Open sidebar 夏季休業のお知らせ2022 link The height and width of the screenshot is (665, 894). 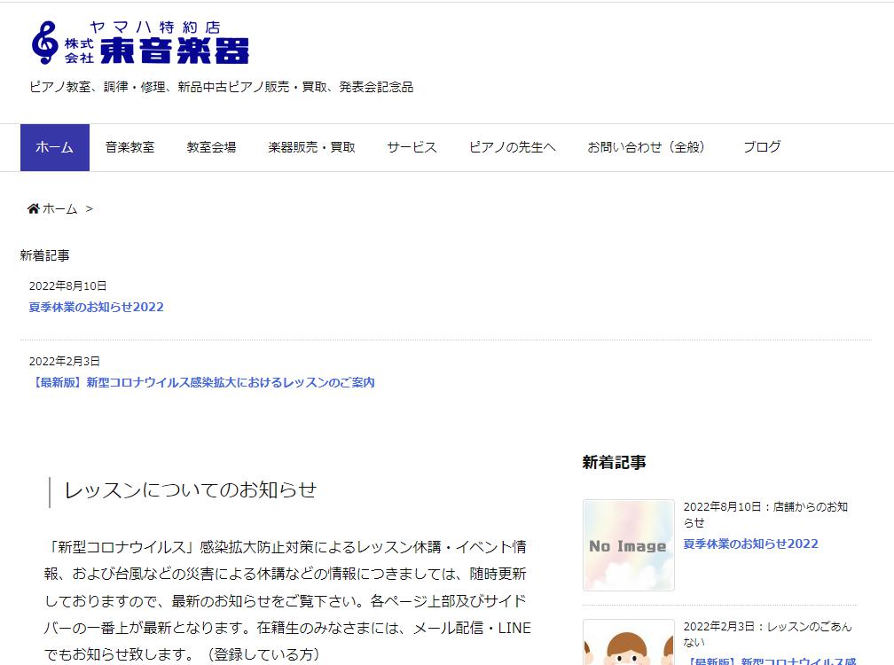[750, 544]
